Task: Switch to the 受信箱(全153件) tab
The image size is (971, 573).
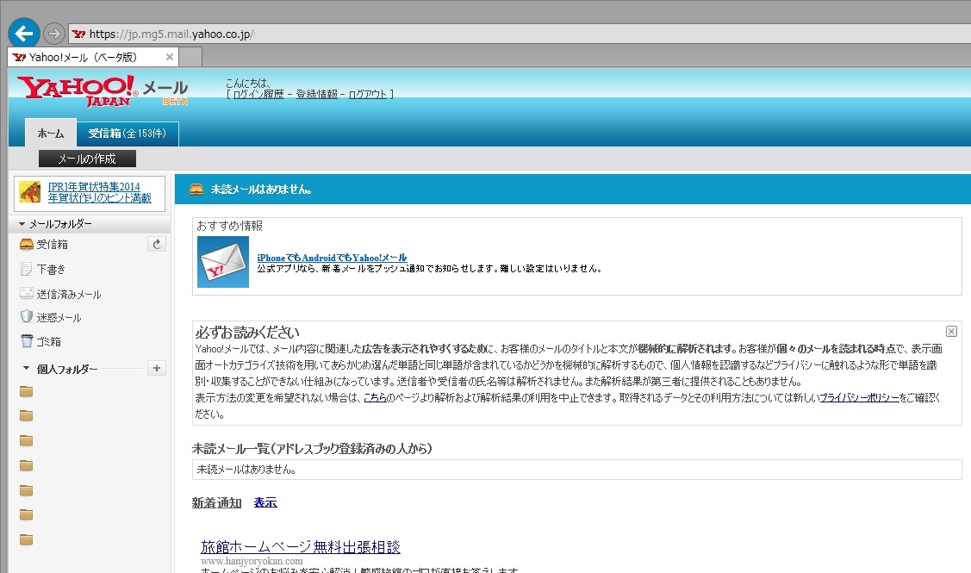Action: pyautogui.click(x=127, y=134)
